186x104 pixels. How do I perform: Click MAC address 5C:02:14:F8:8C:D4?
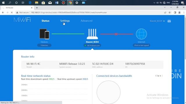tap(103, 64)
